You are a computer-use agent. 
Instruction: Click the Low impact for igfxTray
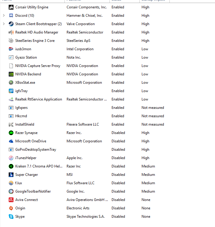[145, 91]
